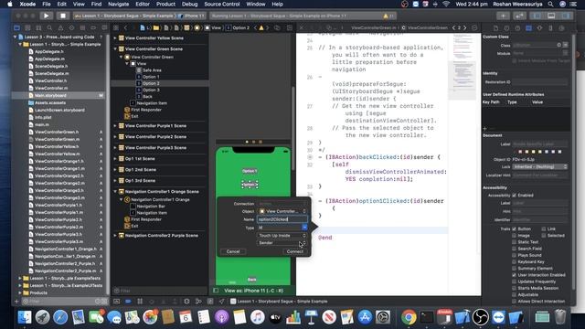Toggle Accessibility Enabled checkbox
585x329 pixels.
(515, 195)
